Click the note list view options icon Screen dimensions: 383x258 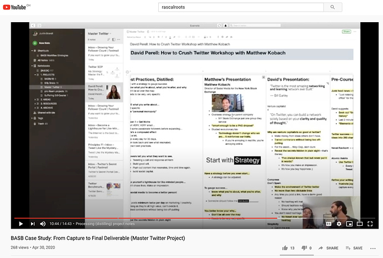[114, 39]
